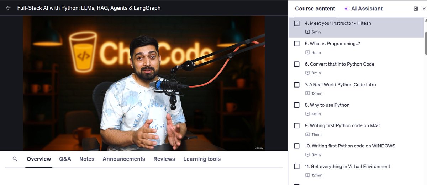Click the 5min duration of lesson 4

(316, 32)
